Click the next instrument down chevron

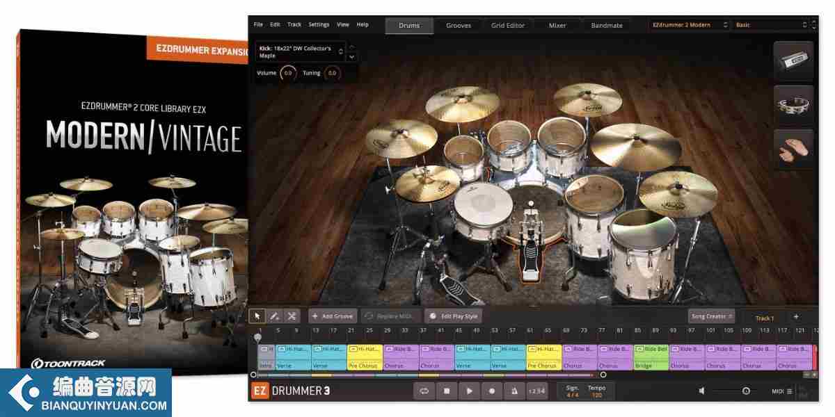[x=351, y=56]
